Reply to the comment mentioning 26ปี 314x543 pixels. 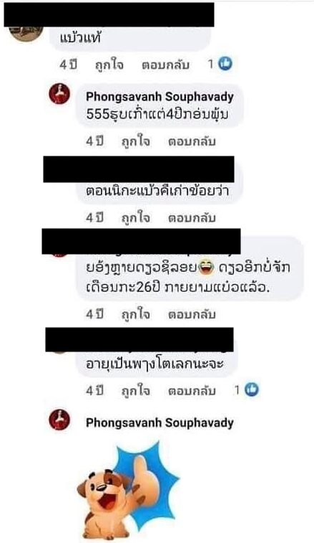click(x=192, y=314)
